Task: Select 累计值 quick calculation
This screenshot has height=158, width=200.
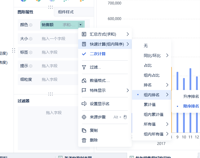Action: point(152,105)
